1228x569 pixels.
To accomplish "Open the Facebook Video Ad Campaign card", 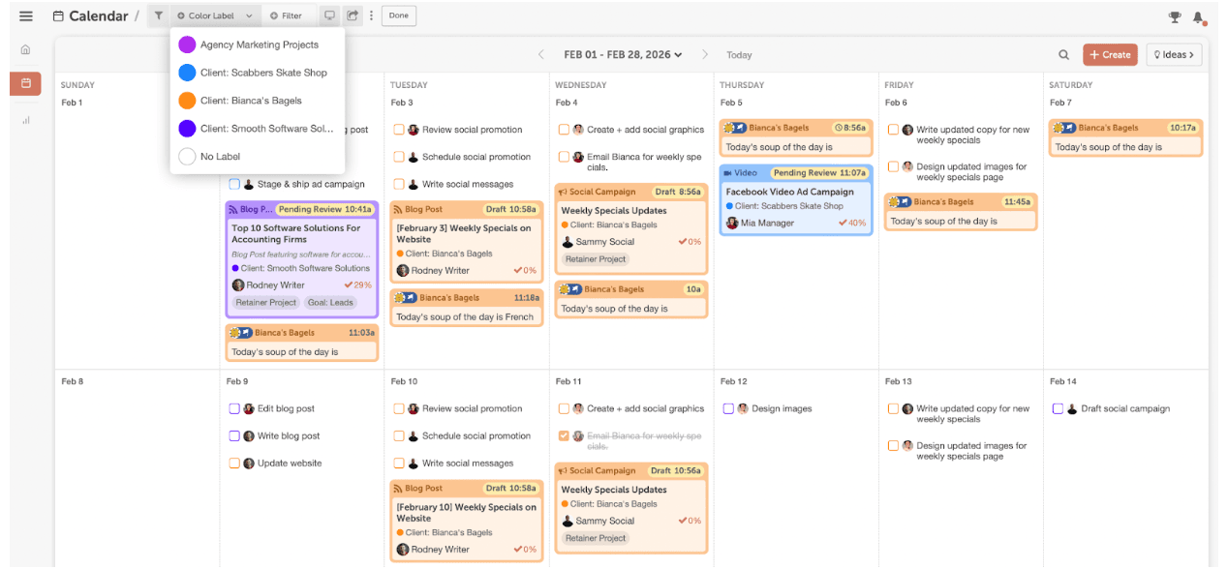I will [789, 192].
